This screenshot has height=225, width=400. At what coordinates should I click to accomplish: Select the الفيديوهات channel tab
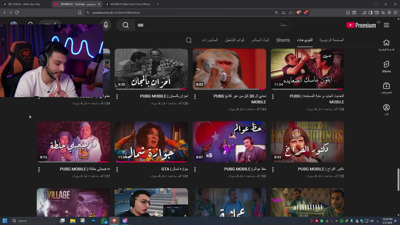305,40
